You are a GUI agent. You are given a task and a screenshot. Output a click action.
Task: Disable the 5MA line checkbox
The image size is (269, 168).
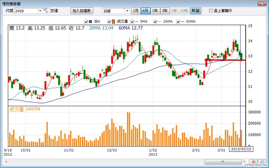[x=133, y=21]
